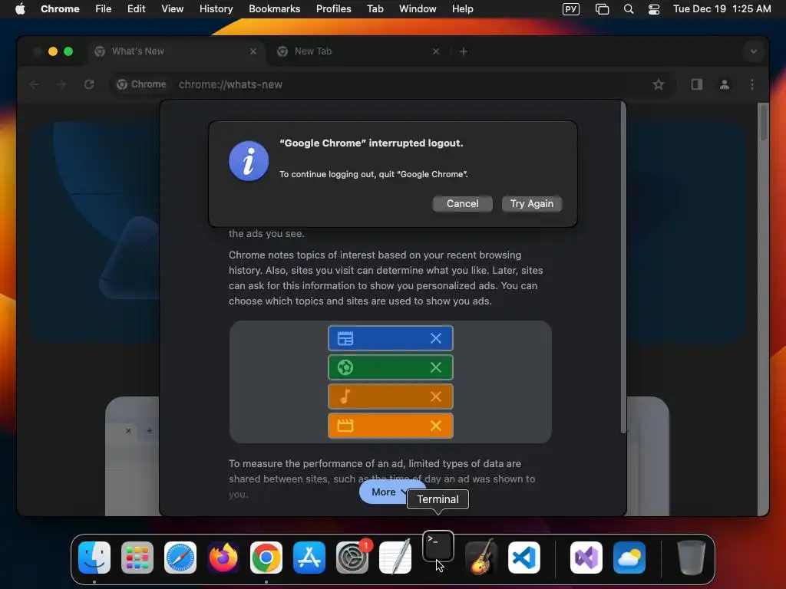Click the Chrome back button
The width and height of the screenshot is (786, 589).
[34, 84]
